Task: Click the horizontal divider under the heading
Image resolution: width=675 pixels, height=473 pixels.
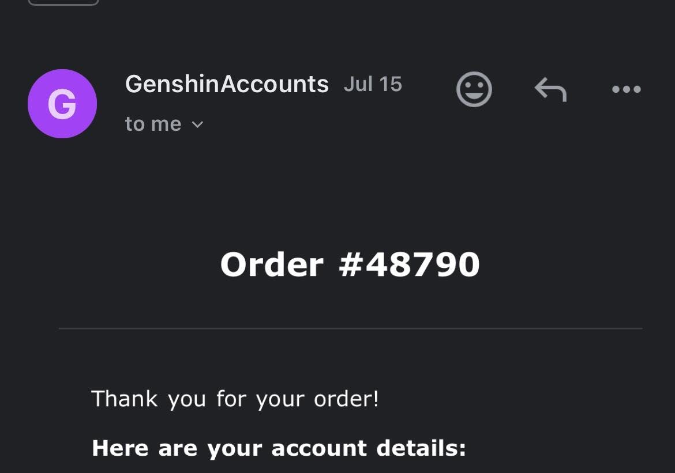Action: (350, 328)
